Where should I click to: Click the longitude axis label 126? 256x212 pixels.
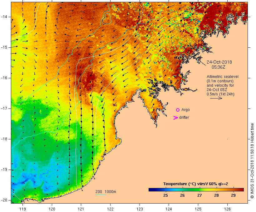pyautogui.click(x=227, y=209)
